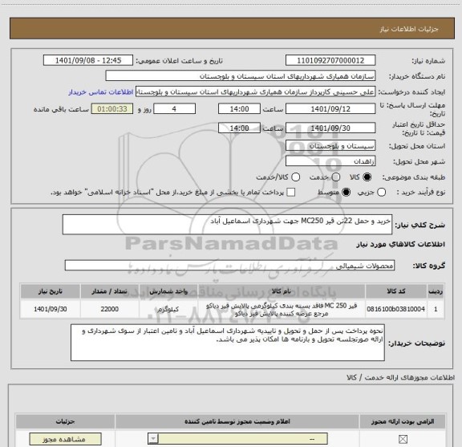Click the row number 1 cell
Viewport: 462px width, 447px height.
tap(436, 309)
